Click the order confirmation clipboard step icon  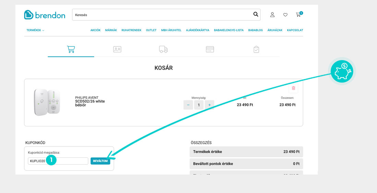pyautogui.click(x=256, y=49)
